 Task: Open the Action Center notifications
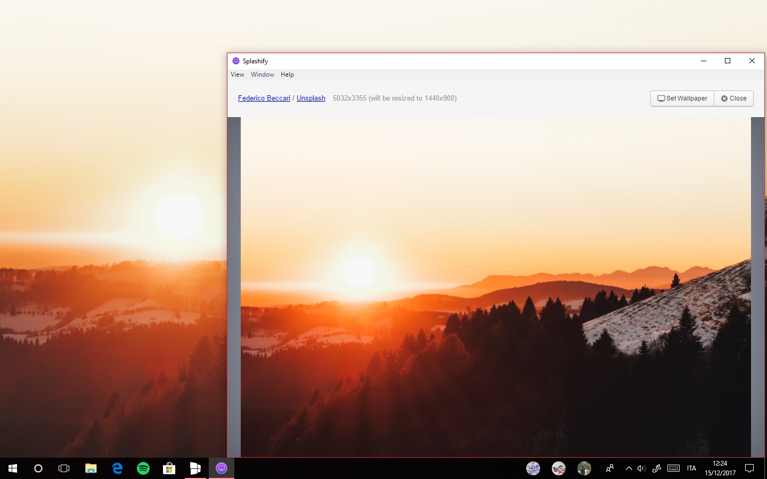[x=749, y=468]
